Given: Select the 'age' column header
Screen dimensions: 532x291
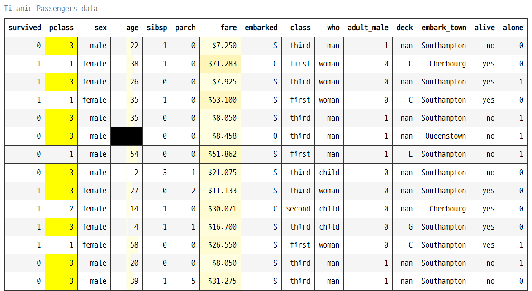Looking at the screenshot, I should pos(127,28).
